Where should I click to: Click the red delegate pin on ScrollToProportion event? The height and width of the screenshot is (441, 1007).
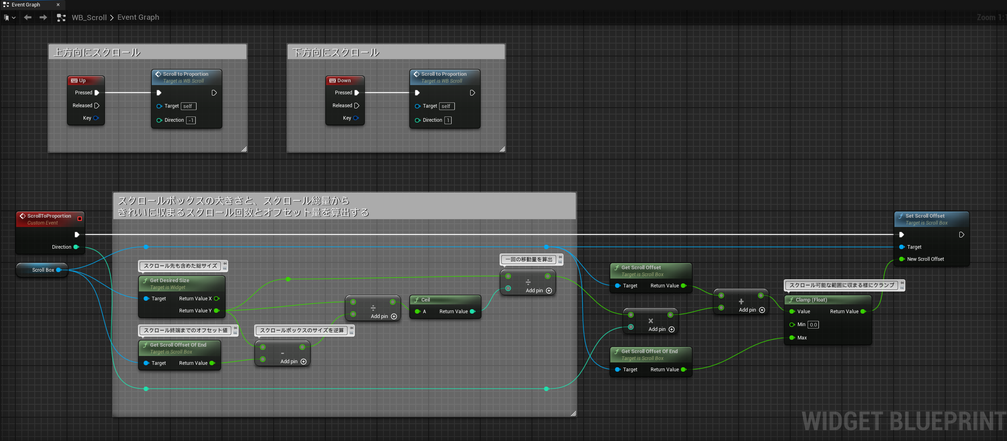pyautogui.click(x=80, y=219)
